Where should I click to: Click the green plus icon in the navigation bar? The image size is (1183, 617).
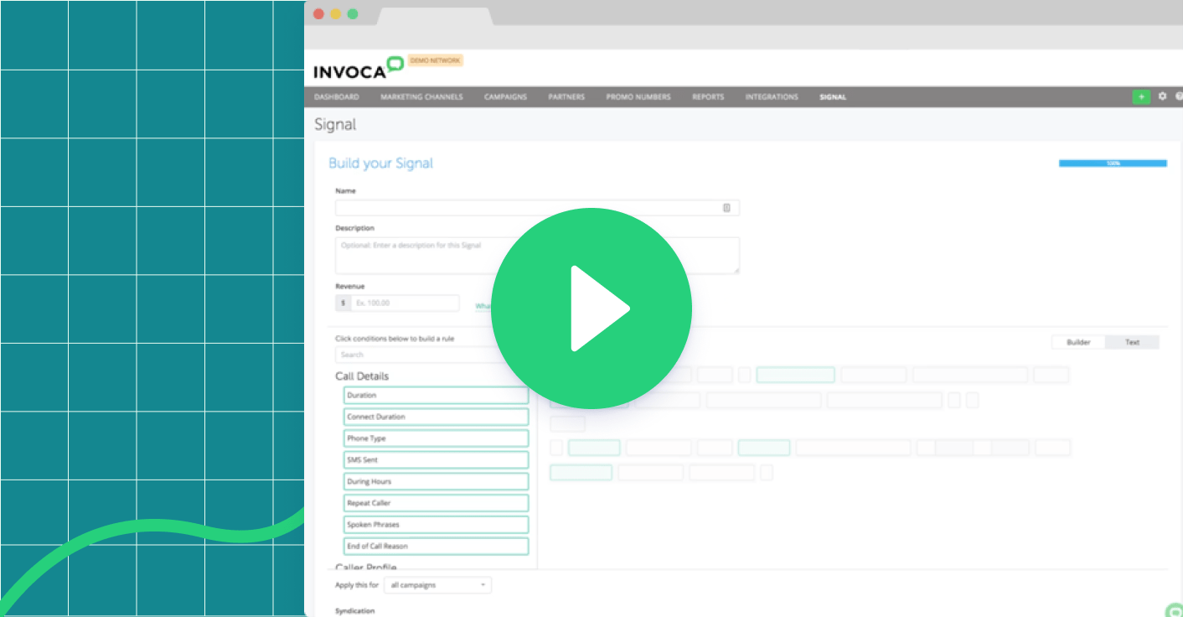pos(1141,96)
